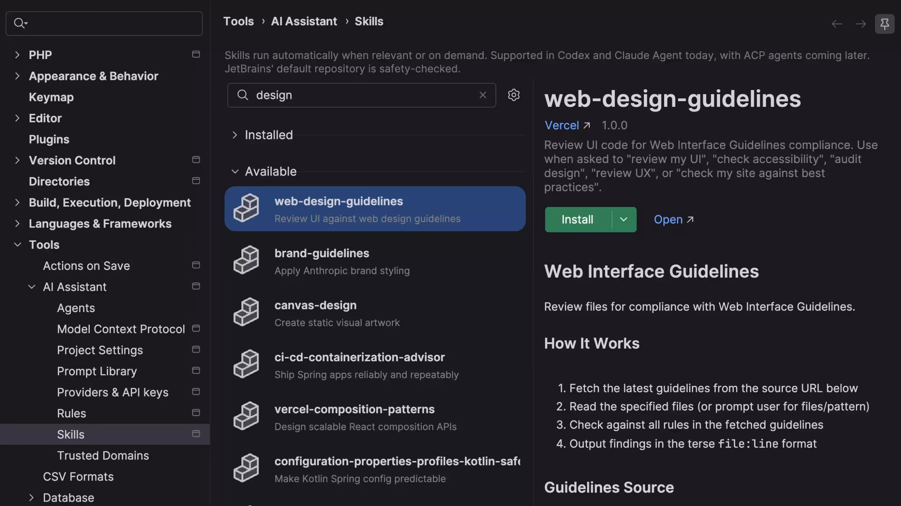Screen dimensions: 901x506
Task: Open the skills gear settings icon
Action: pyautogui.click(x=514, y=95)
